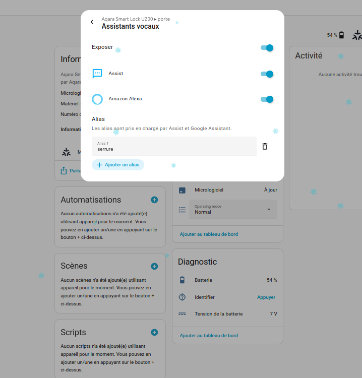Disable the Assist exposure switch
The image size is (362, 378).
pyautogui.click(x=267, y=74)
